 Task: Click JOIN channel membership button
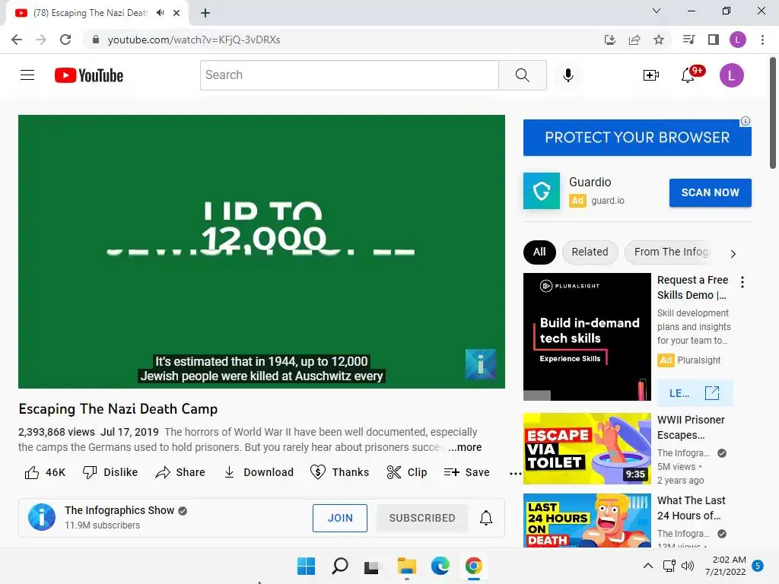point(340,518)
